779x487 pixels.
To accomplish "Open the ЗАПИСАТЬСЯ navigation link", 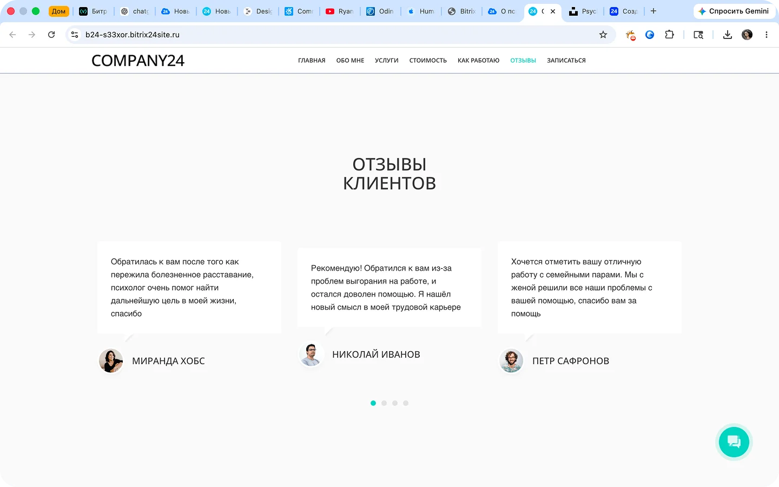I will [566, 61].
